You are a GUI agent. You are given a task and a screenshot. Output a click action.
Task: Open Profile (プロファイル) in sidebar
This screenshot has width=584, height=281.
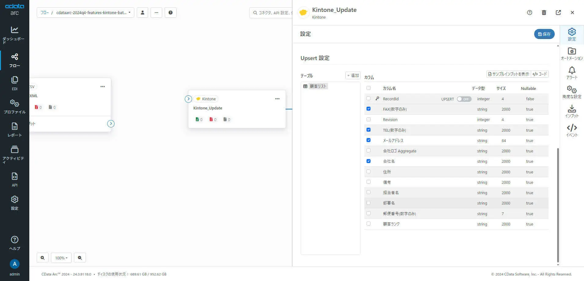click(x=14, y=107)
